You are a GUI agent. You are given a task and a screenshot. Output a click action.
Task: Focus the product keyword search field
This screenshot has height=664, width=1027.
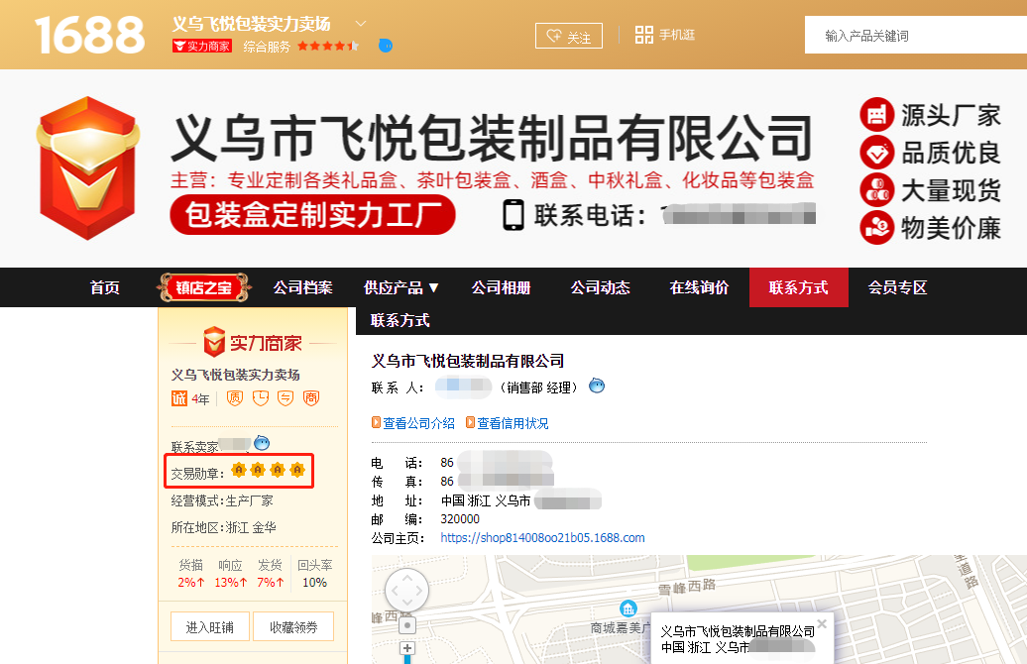(916, 36)
